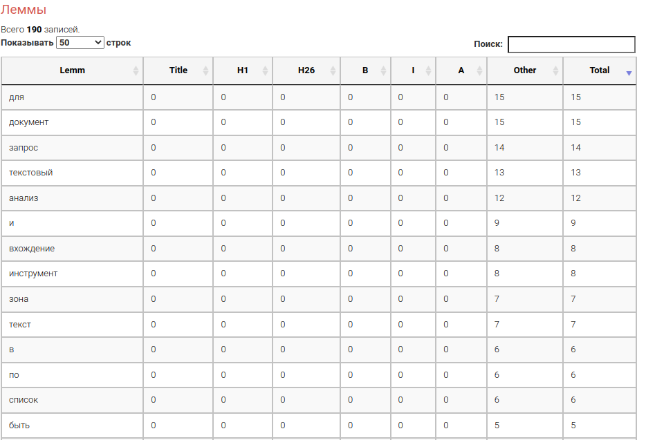Click sort arrows icon in I column

(428, 70)
